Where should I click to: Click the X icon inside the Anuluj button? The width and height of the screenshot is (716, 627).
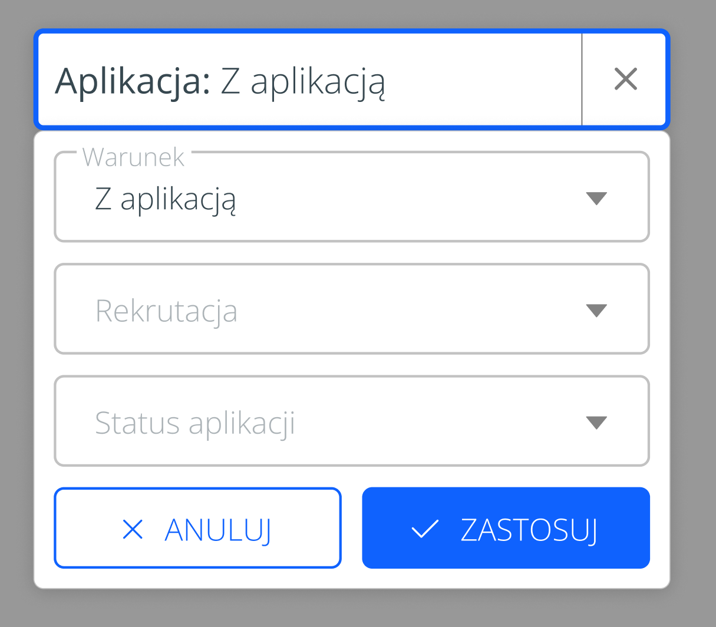[x=133, y=529]
